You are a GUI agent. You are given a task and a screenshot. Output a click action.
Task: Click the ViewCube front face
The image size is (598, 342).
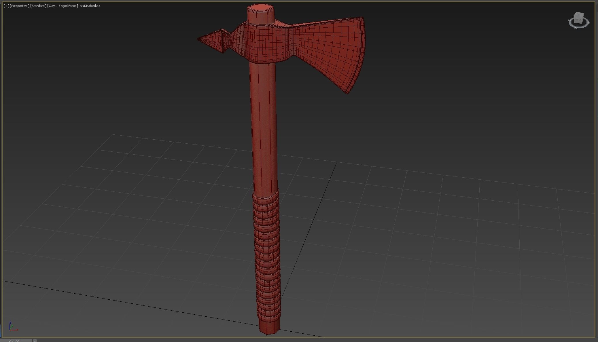pyautogui.click(x=578, y=20)
